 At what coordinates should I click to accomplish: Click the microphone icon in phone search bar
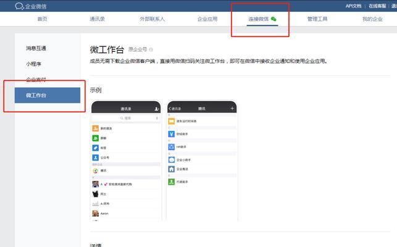pyautogui.click(x=157, y=118)
